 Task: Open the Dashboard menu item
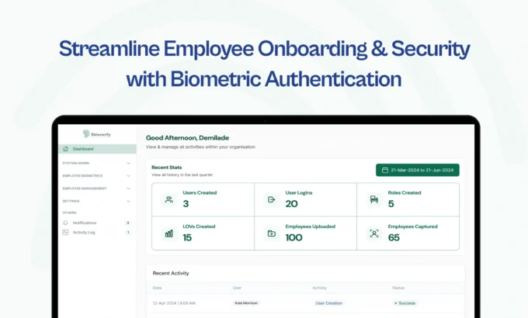click(83, 149)
